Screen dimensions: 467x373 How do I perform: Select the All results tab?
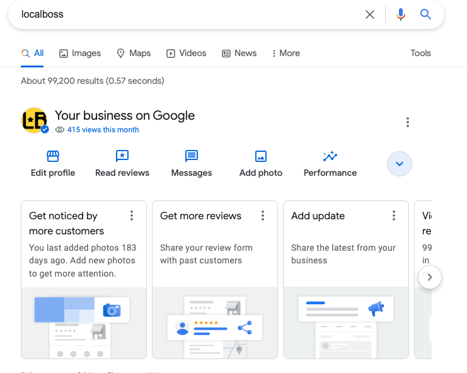pos(33,54)
